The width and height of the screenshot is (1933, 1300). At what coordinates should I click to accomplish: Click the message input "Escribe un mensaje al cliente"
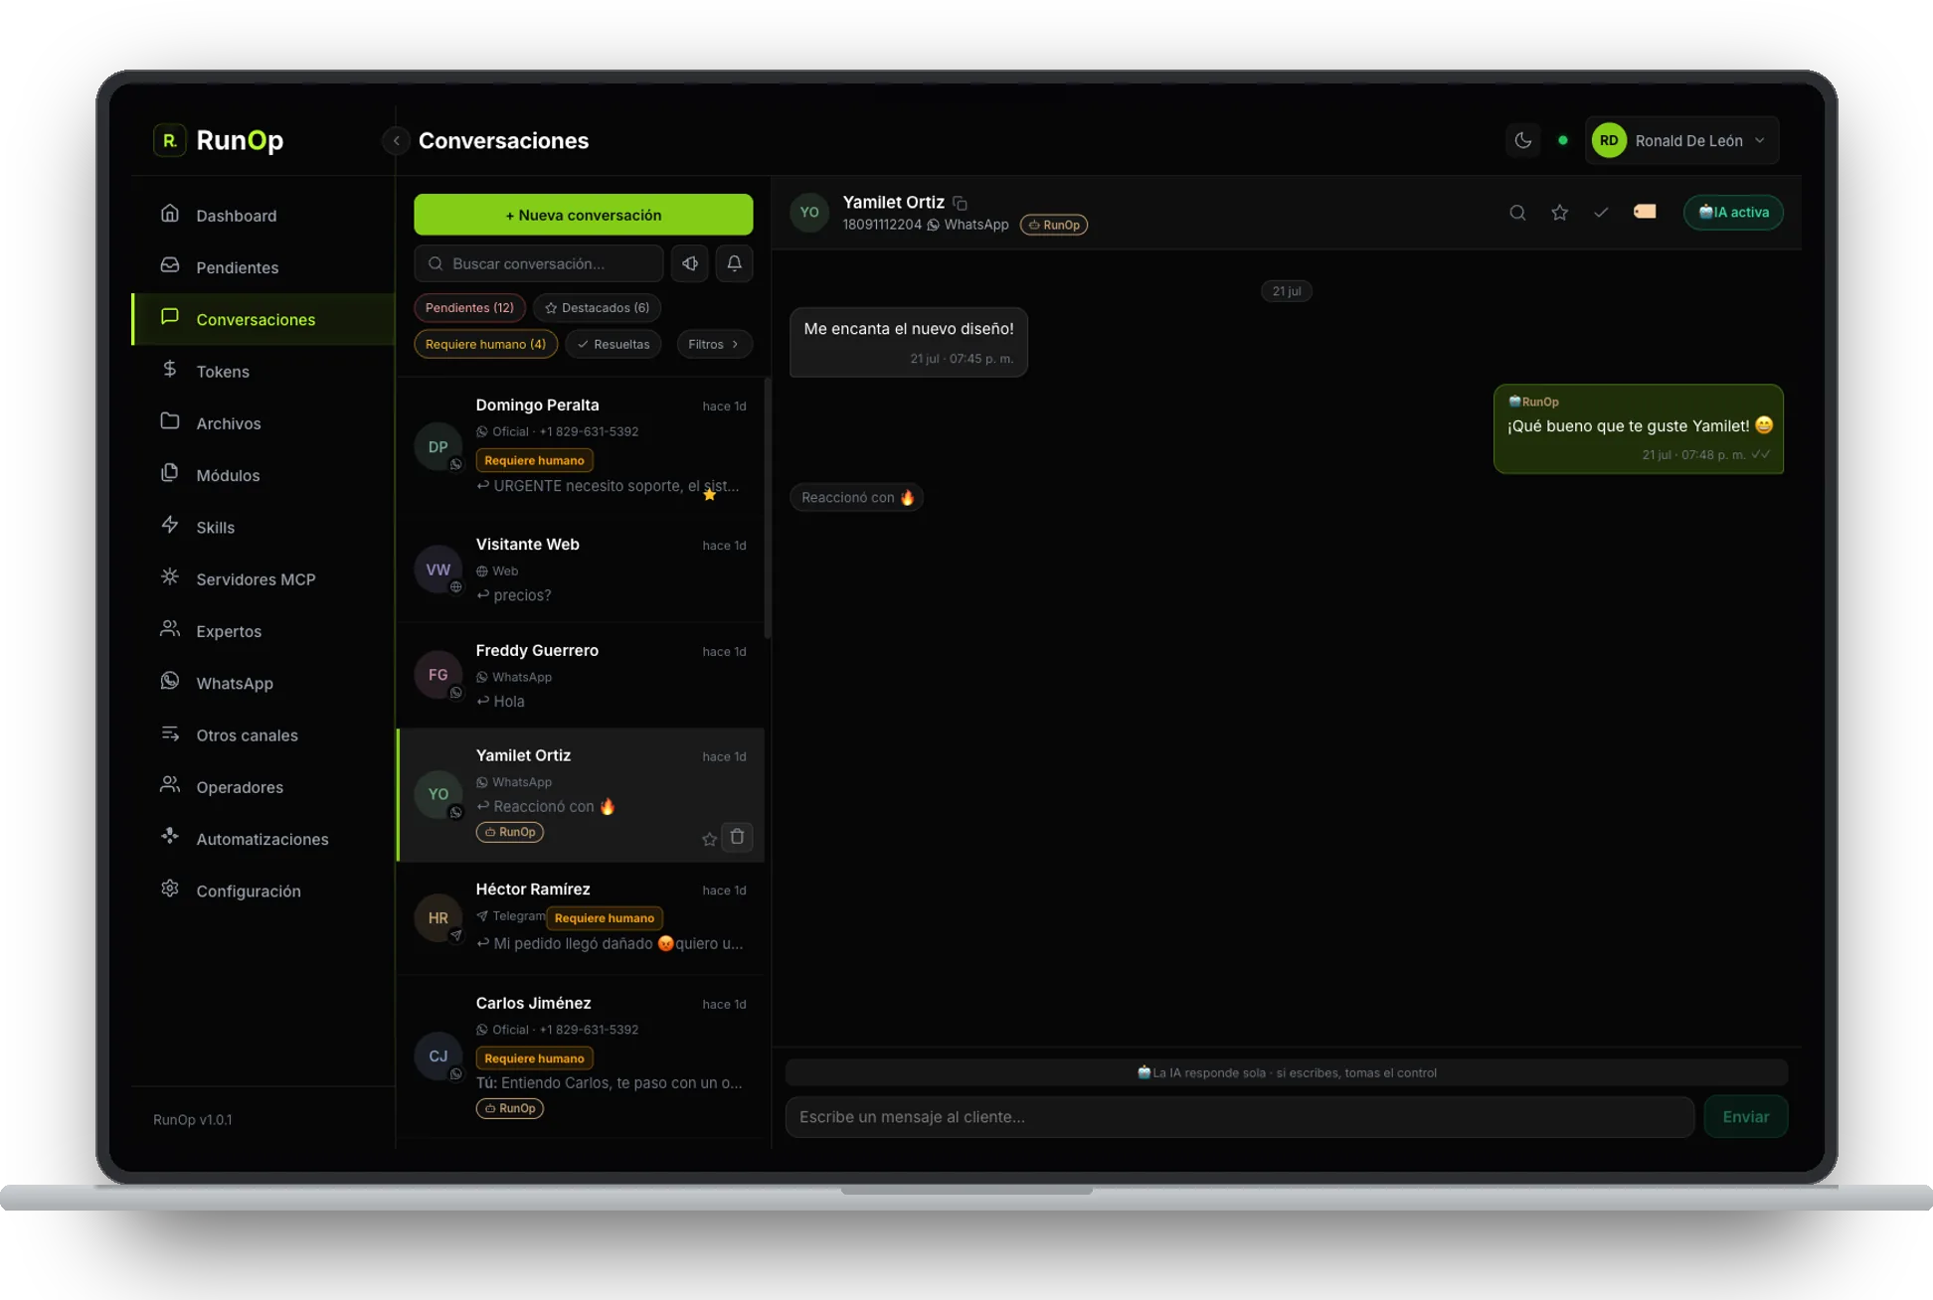coord(1240,1116)
